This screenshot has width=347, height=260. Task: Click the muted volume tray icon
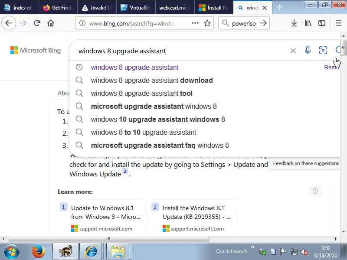(304, 252)
